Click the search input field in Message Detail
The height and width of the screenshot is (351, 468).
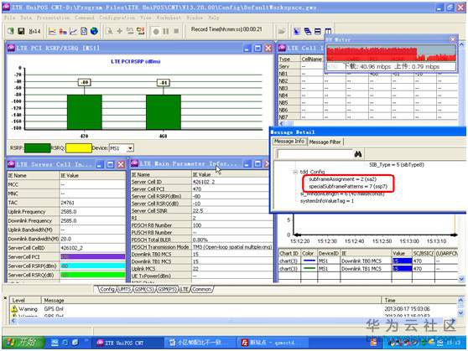tap(315, 154)
